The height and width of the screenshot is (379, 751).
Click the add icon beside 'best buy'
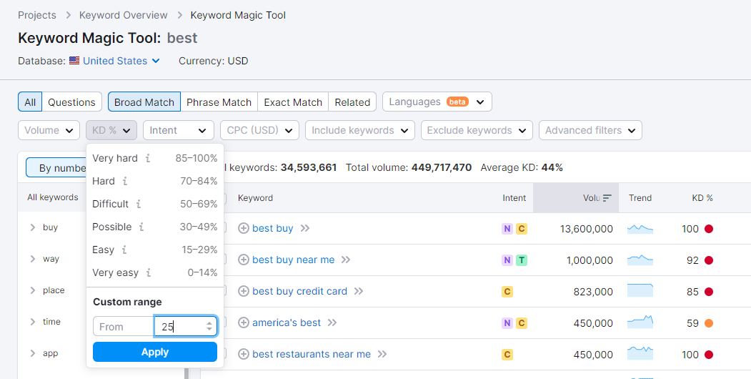[243, 229]
